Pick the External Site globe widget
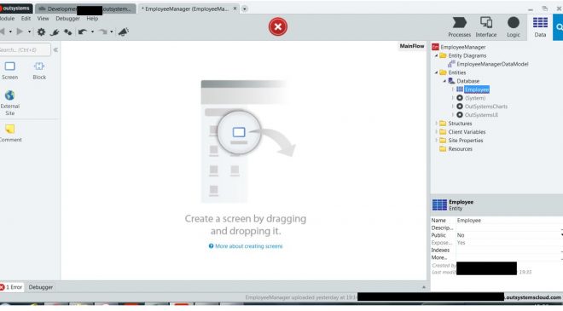The width and height of the screenshot is (563, 311). coord(9,102)
